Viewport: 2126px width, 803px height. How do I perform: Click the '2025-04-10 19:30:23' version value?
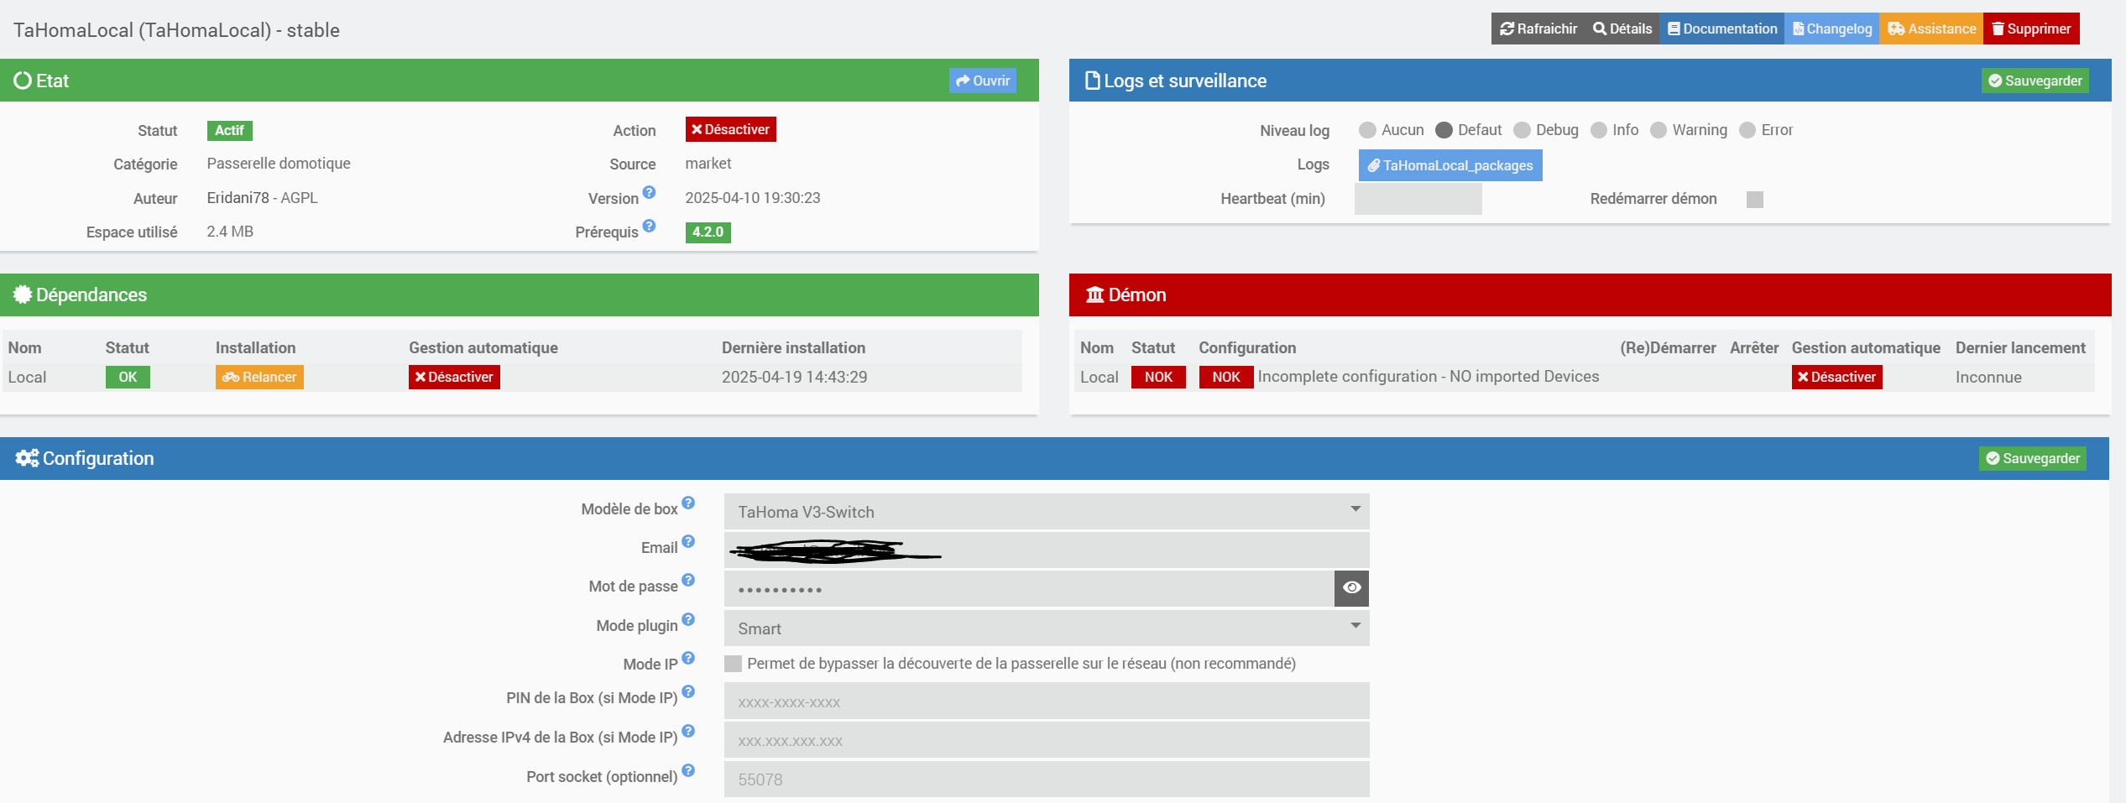753,198
